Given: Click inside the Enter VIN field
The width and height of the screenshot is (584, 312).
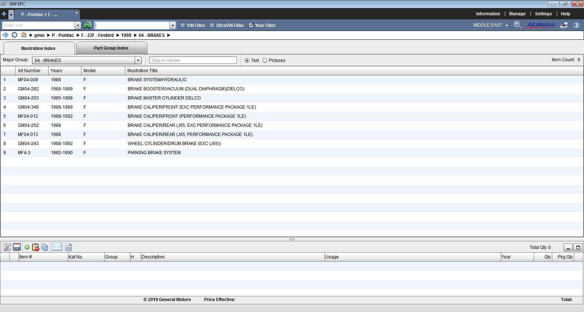Looking at the screenshot, I should pyautogui.click(x=38, y=26).
